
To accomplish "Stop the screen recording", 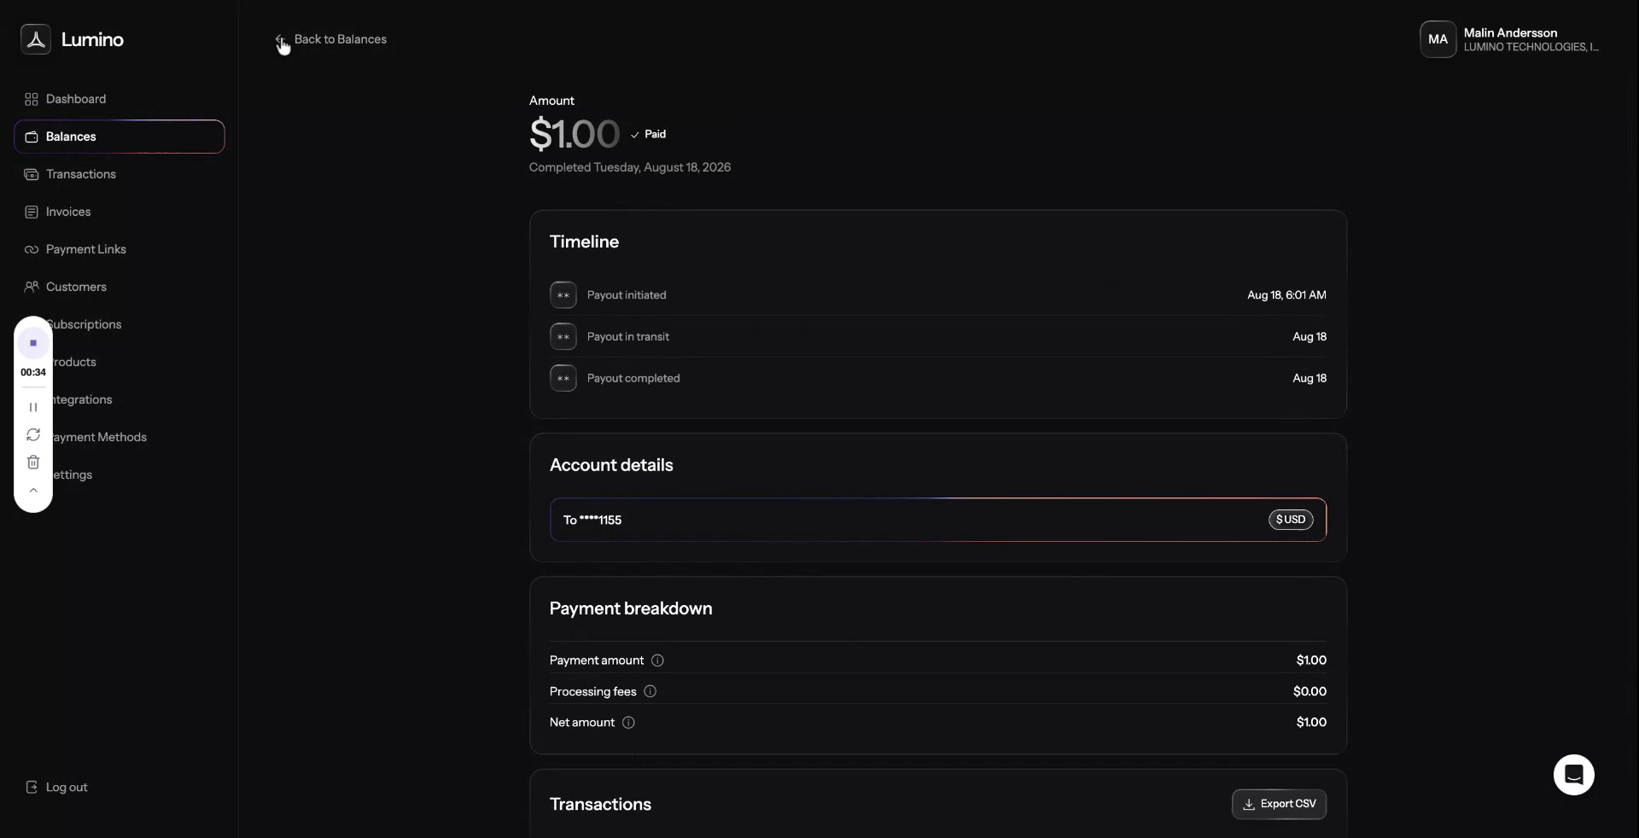I will click(33, 343).
